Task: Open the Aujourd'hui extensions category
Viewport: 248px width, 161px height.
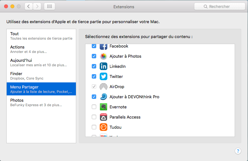Action: point(41,62)
